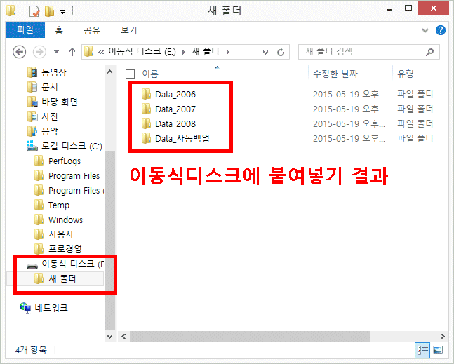This screenshot has height=364, width=454.
Task: Click the 파일 폴더 type of Data_2008
Action: [415, 124]
